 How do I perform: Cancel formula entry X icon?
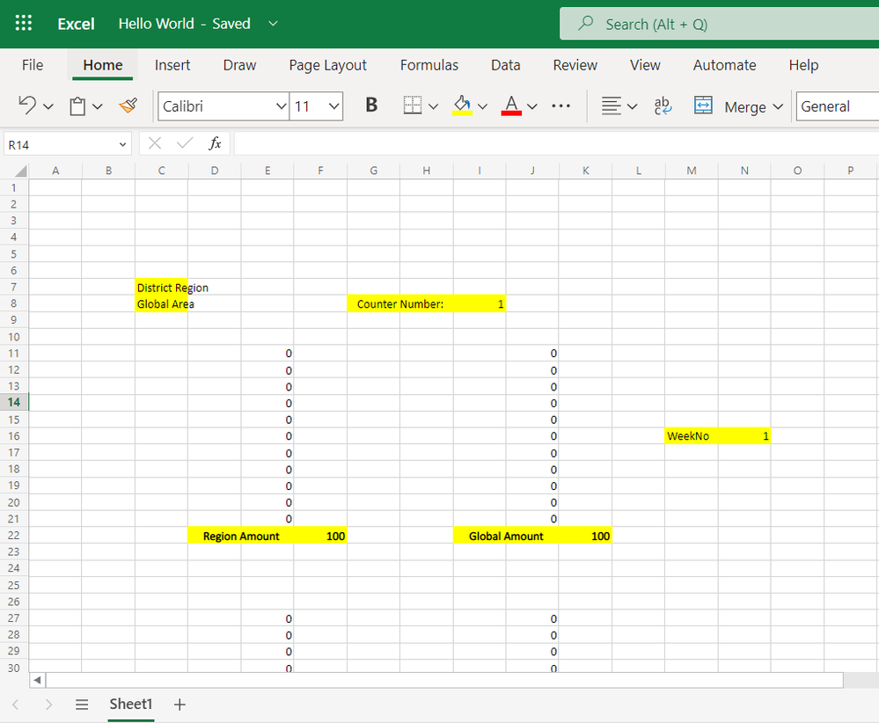155,144
